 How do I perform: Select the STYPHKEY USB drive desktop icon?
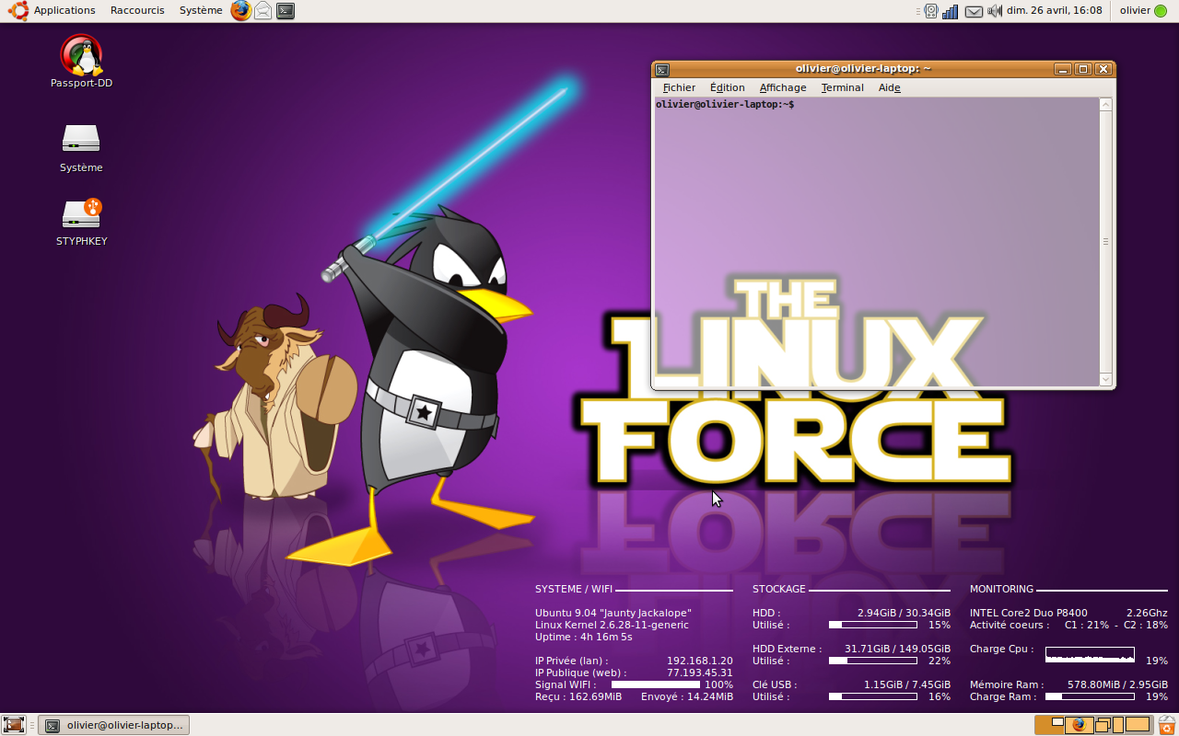point(81,222)
